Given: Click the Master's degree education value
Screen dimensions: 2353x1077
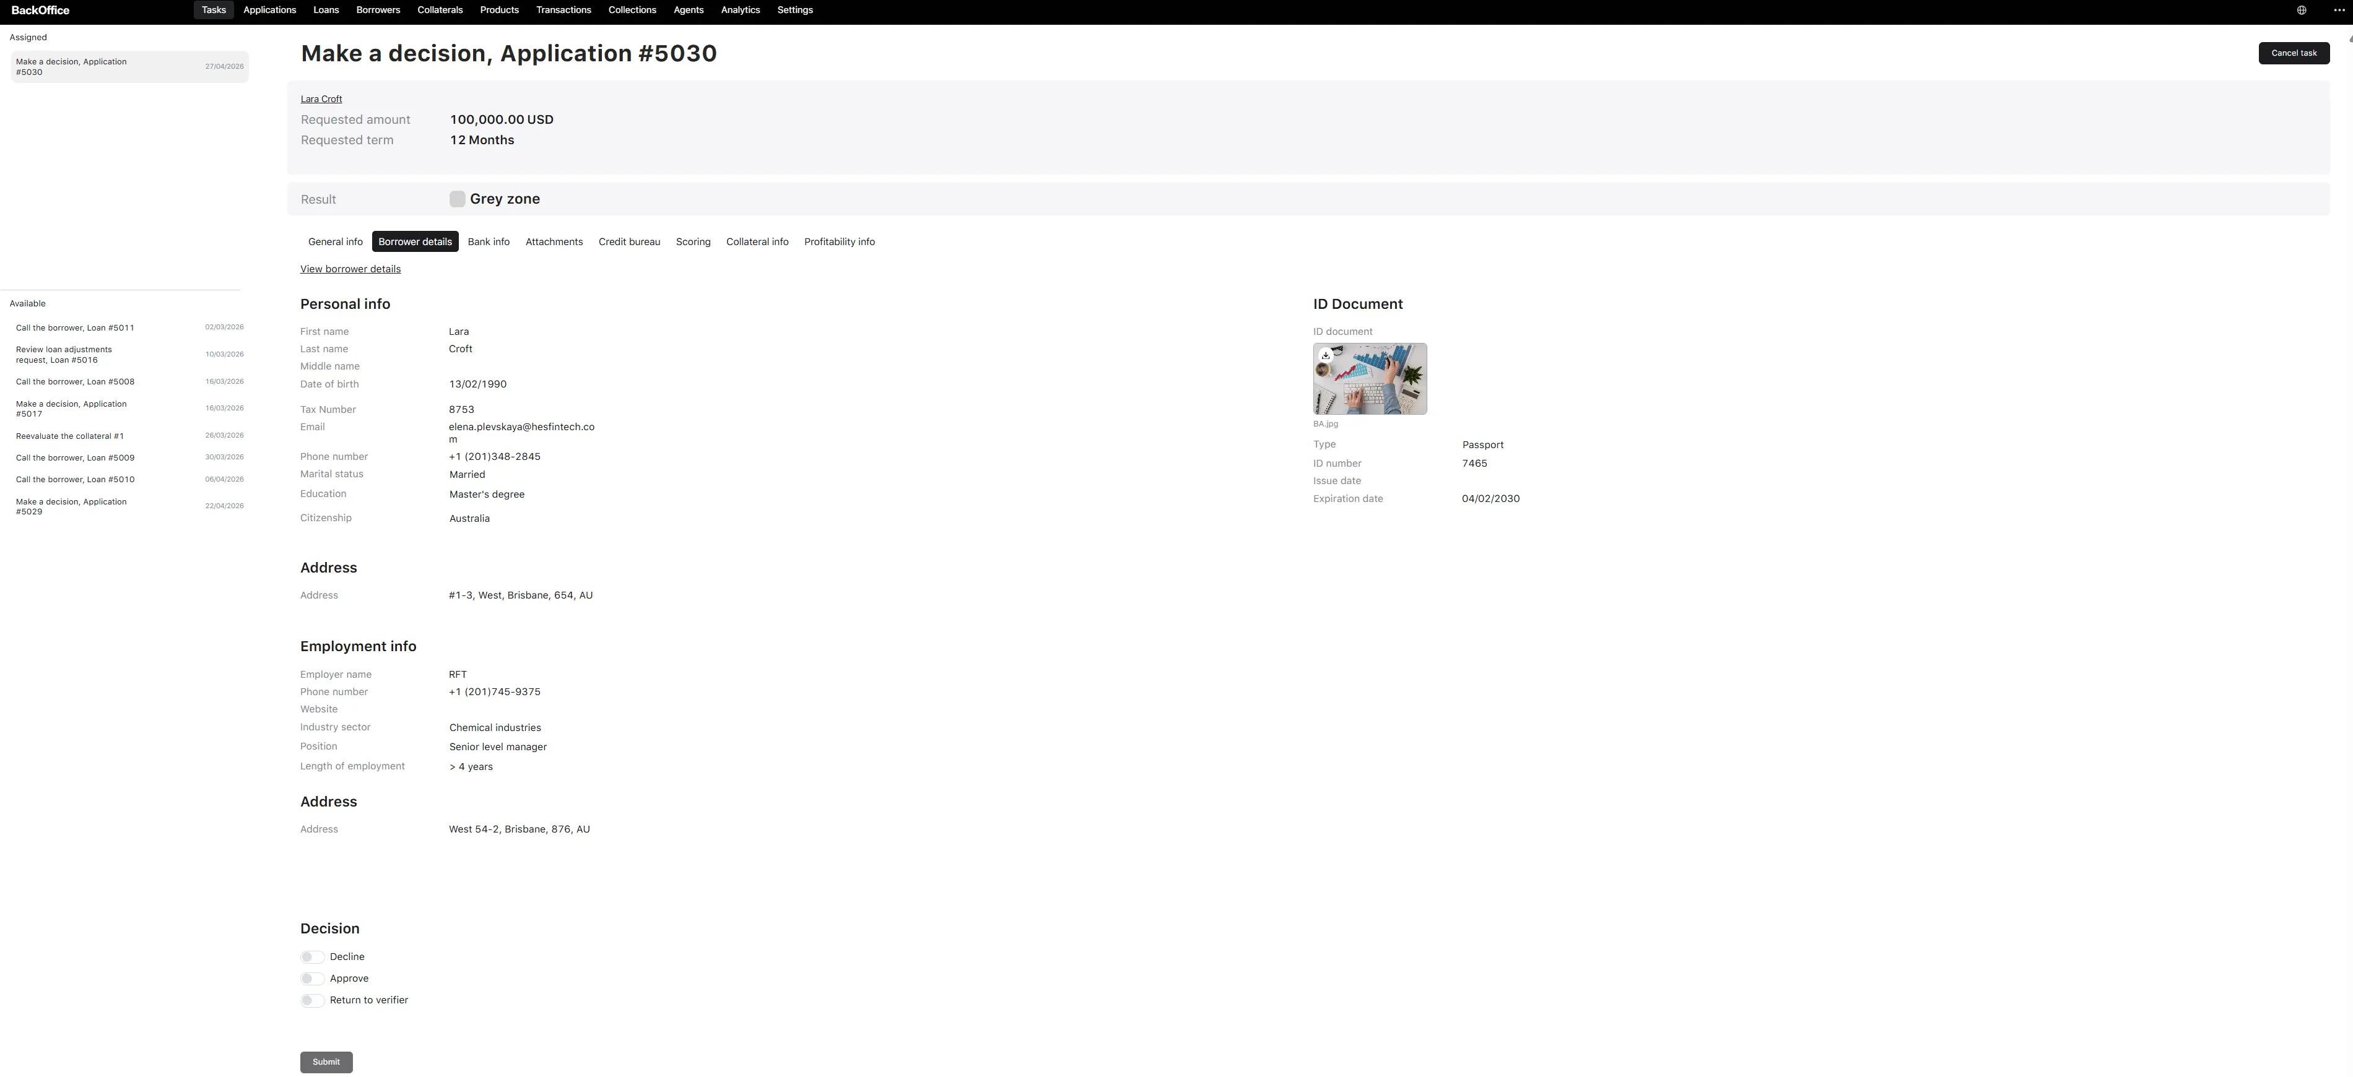Looking at the screenshot, I should (x=487, y=495).
